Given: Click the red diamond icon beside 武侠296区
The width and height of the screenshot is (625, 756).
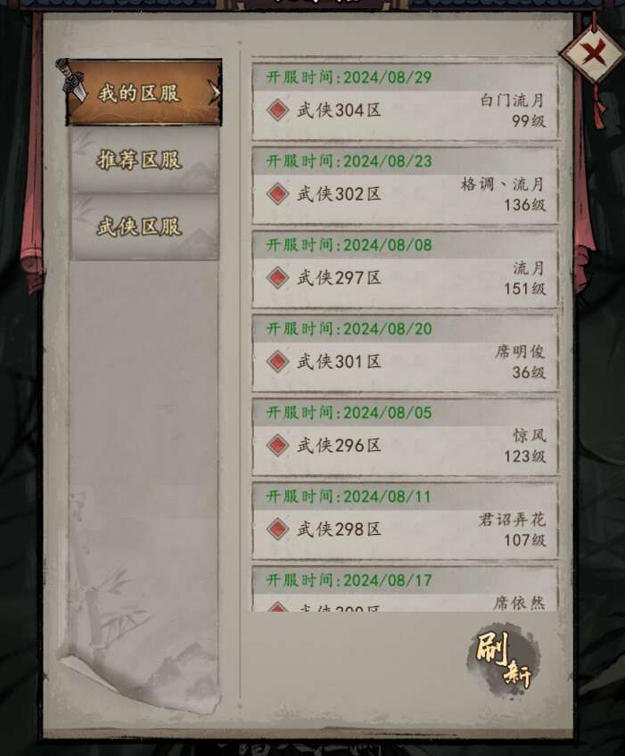Looking at the screenshot, I should (x=278, y=445).
